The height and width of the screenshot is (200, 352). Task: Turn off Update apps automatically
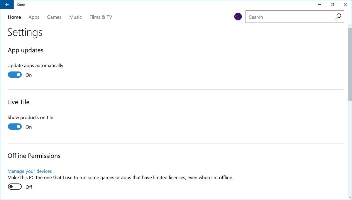[15, 74]
